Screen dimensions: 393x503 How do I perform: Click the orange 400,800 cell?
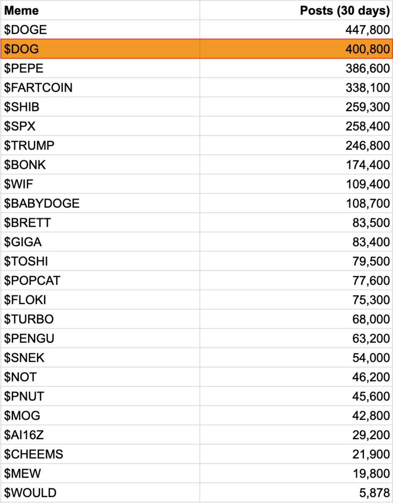296,49
